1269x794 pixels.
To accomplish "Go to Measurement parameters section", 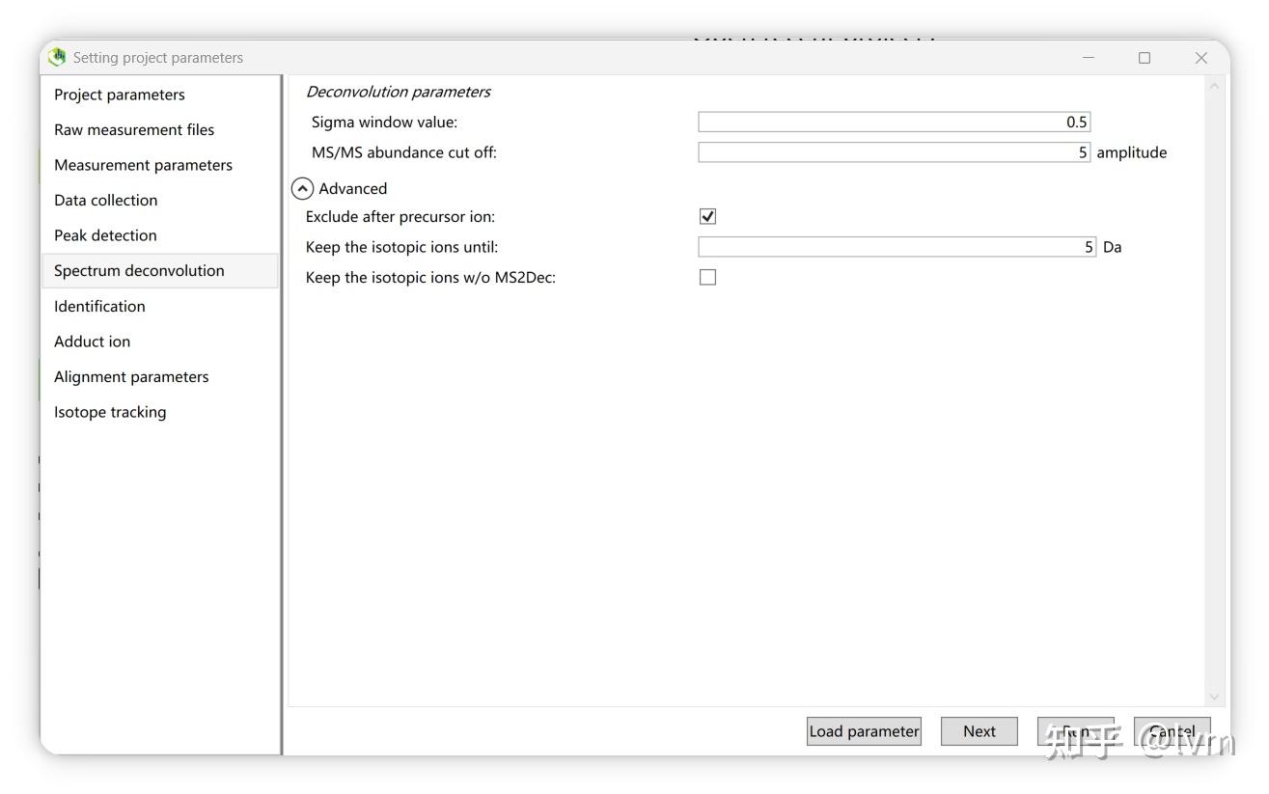I will 143,165.
